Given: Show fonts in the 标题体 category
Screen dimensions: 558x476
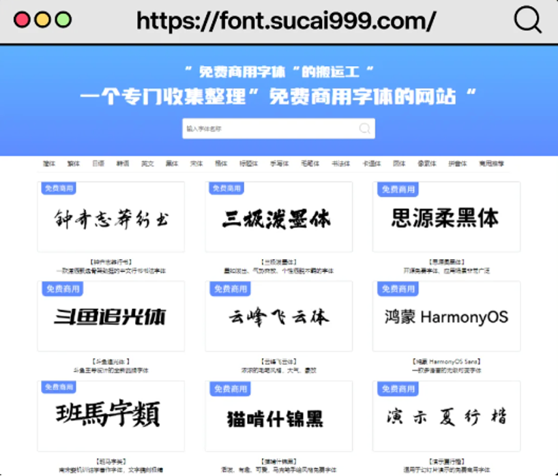Looking at the screenshot, I should 248,164.
